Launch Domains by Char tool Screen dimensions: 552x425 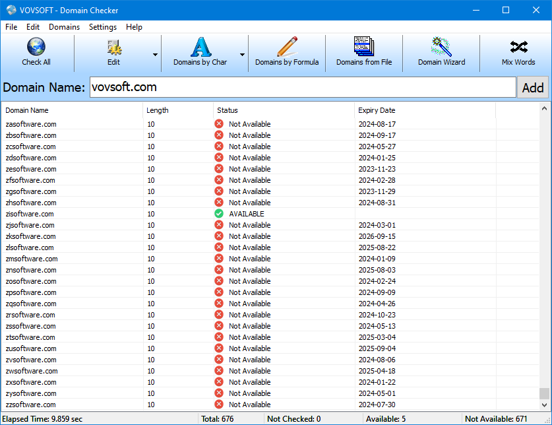200,53
